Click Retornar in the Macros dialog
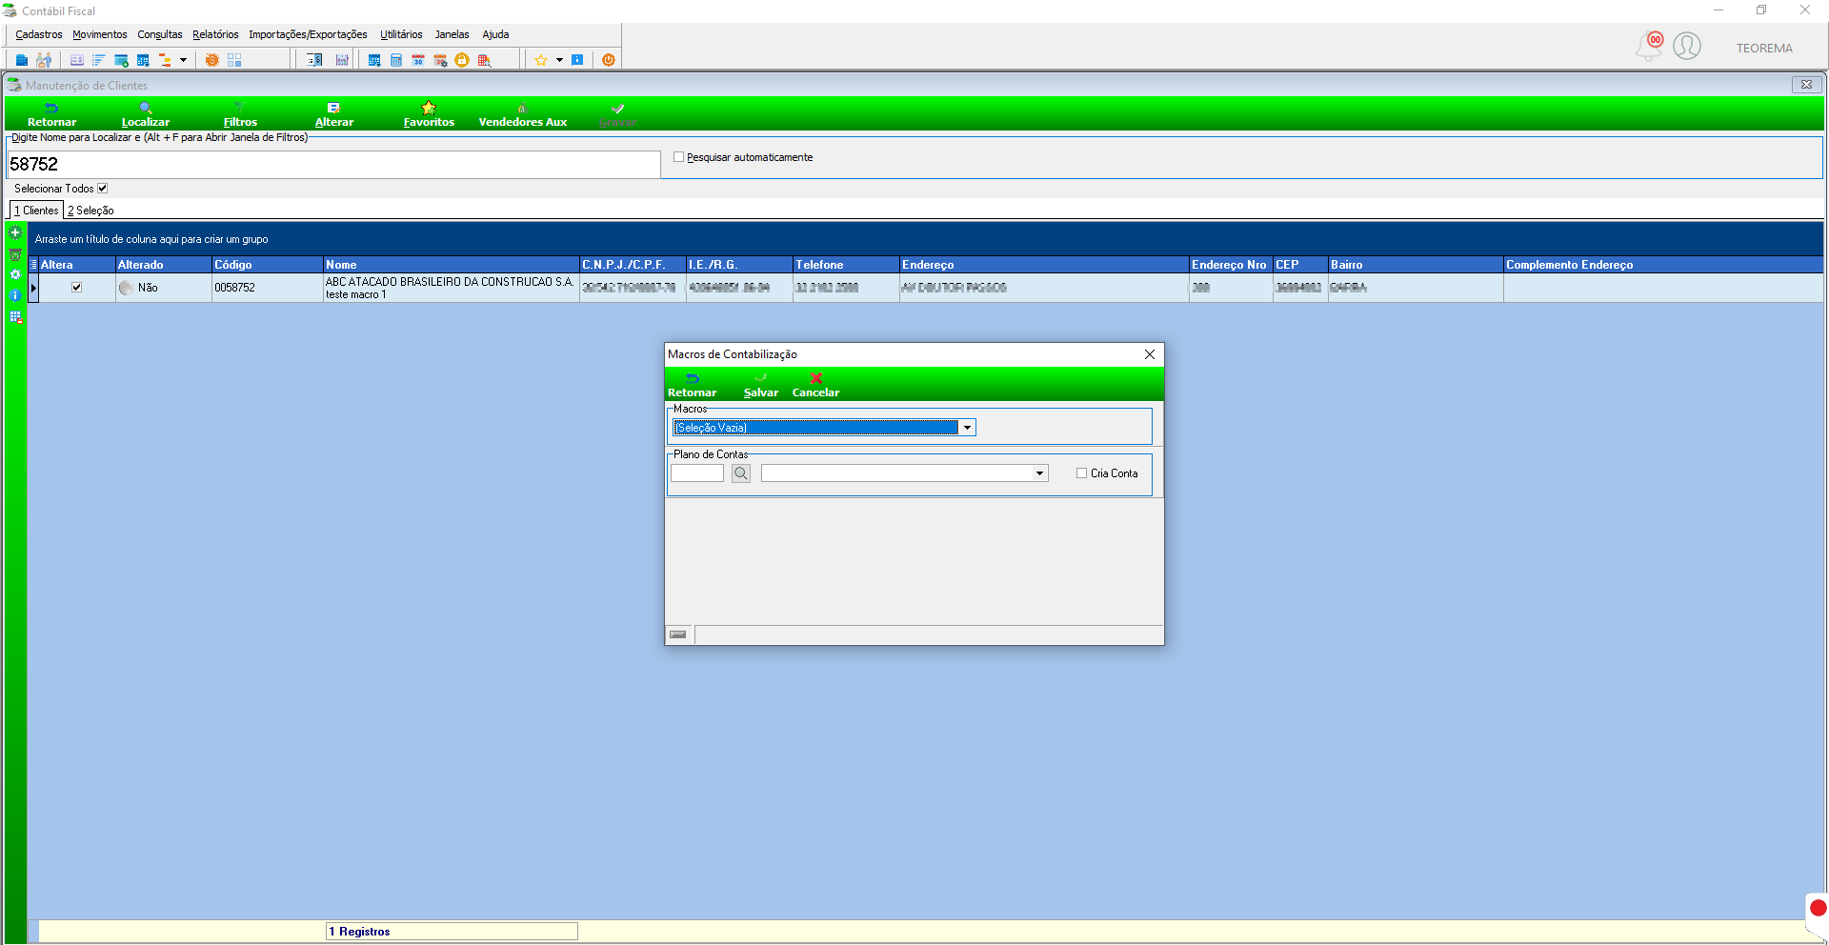1829x945 pixels. pos(693,385)
